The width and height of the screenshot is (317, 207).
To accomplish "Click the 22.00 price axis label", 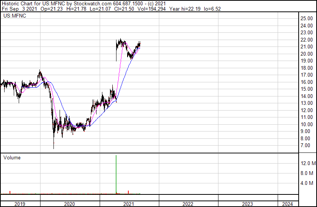I will [307, 40].
